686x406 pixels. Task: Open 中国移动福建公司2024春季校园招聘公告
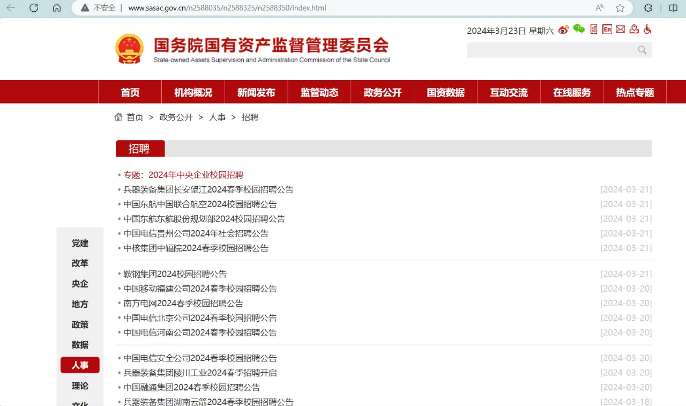[200, 289]
